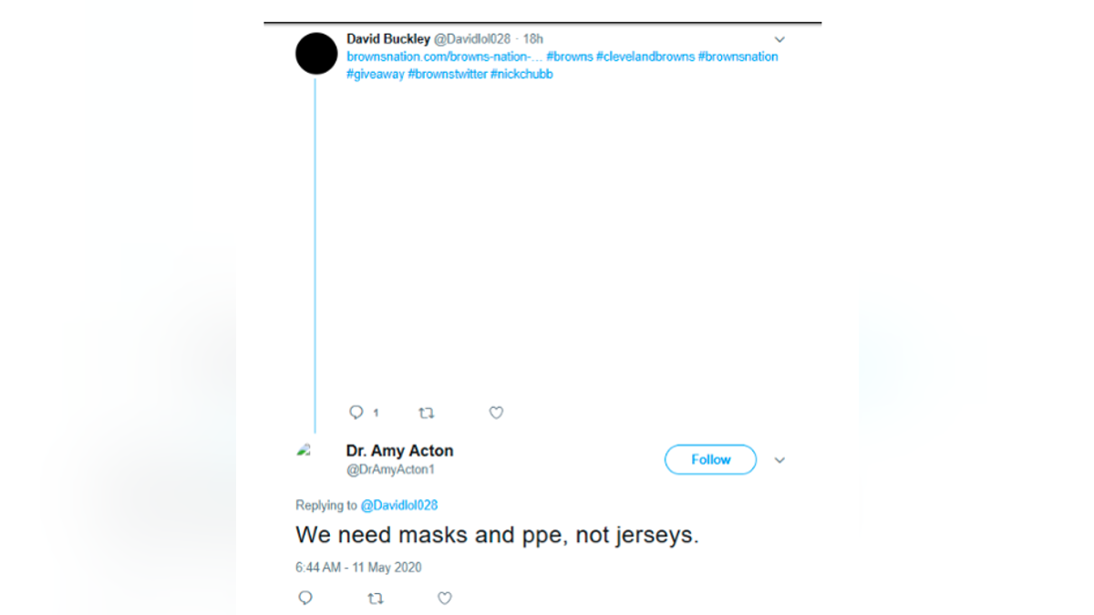Click the reply count next to the reply icon
The width and height of the screenshot is (1094, 615).
tap(375, 413)
